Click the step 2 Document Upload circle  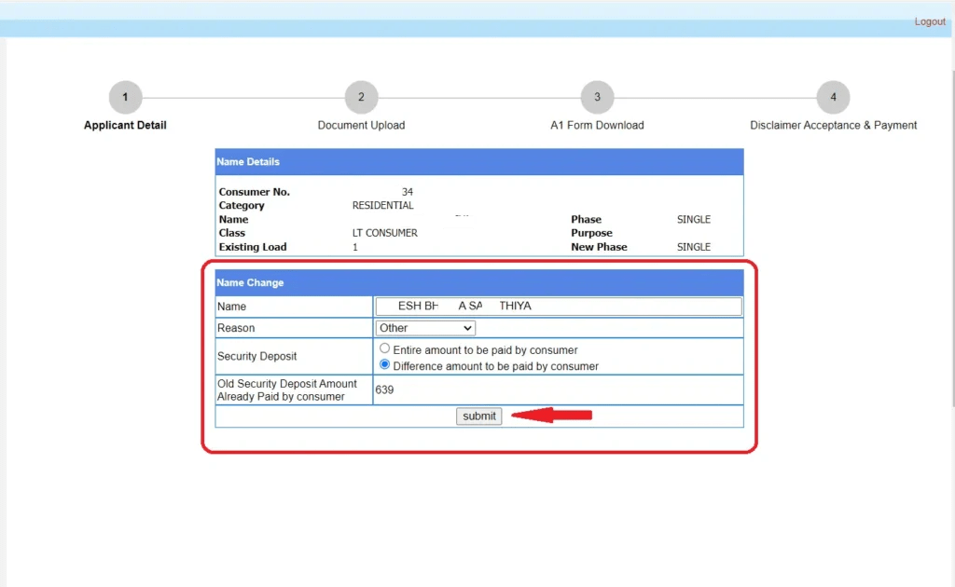[x=361, y=97]
